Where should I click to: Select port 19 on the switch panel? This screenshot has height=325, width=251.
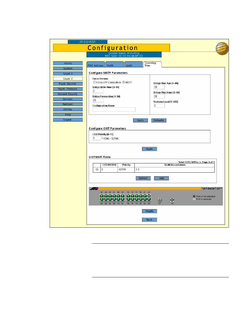click(141, 196)
